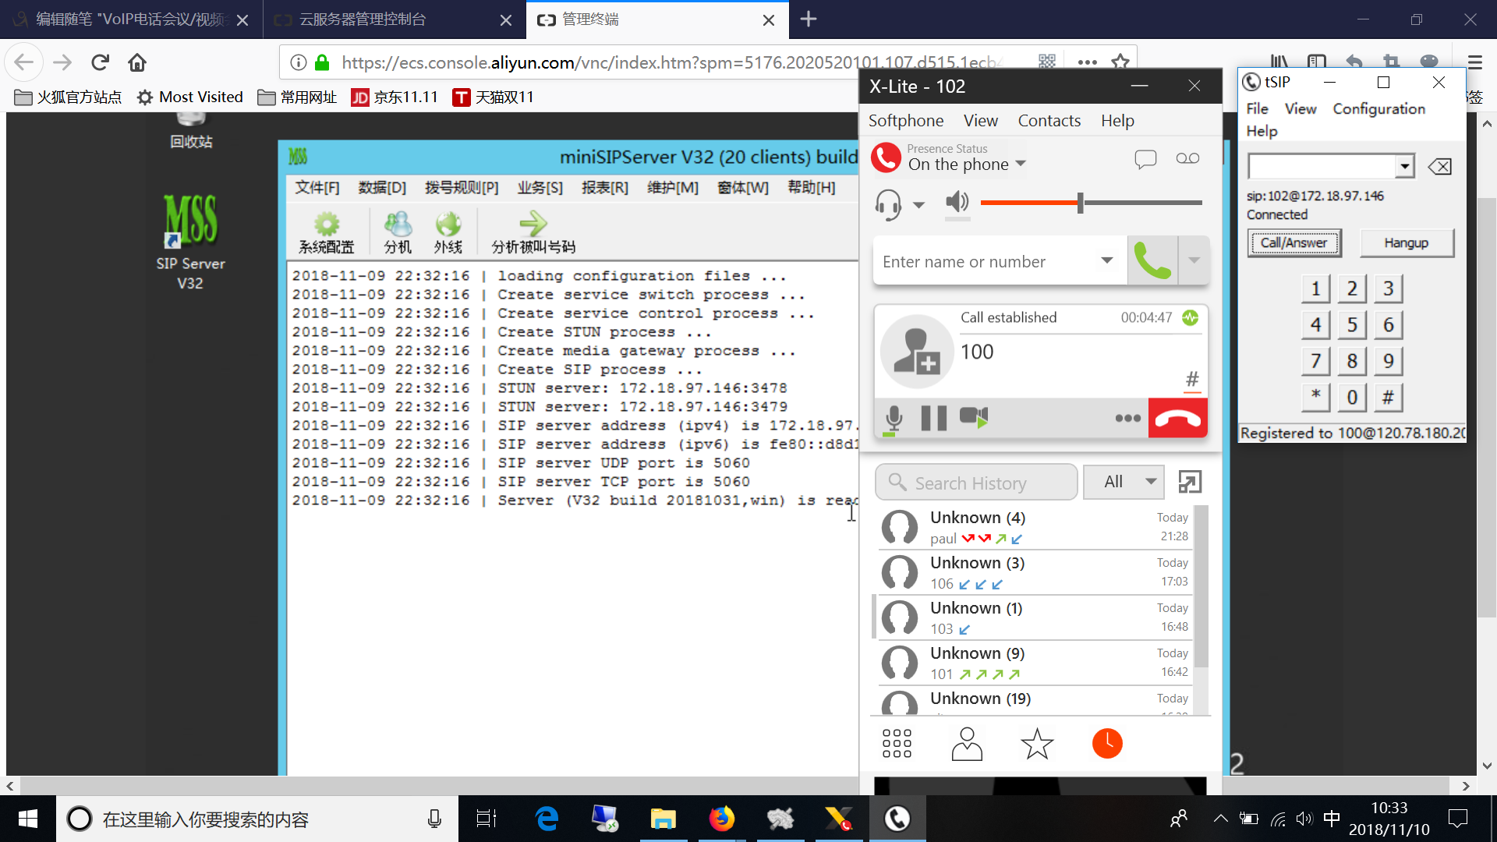Open miniSIPServer 外线 toolbar icon
Screen dimensions: 1497x842
(x=448, y=233)
